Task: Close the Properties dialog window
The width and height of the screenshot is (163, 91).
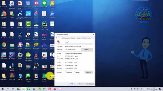Action: (93, 34)
